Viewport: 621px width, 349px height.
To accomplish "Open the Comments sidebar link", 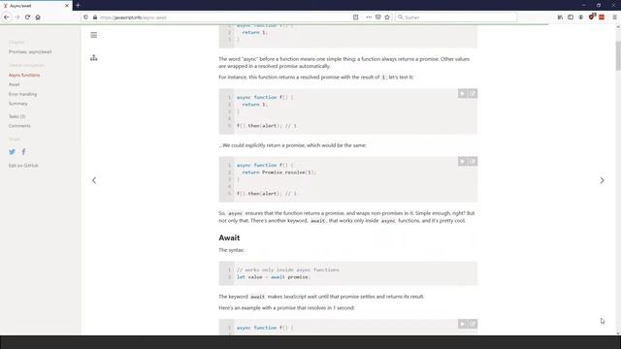I will (19, 126).
